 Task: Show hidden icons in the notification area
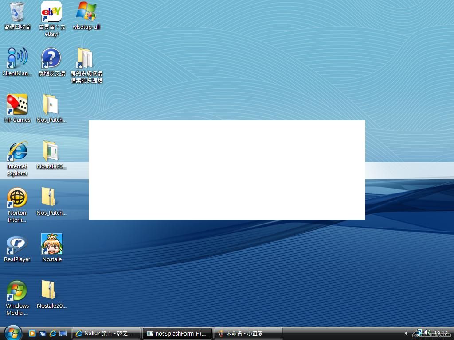406,333
